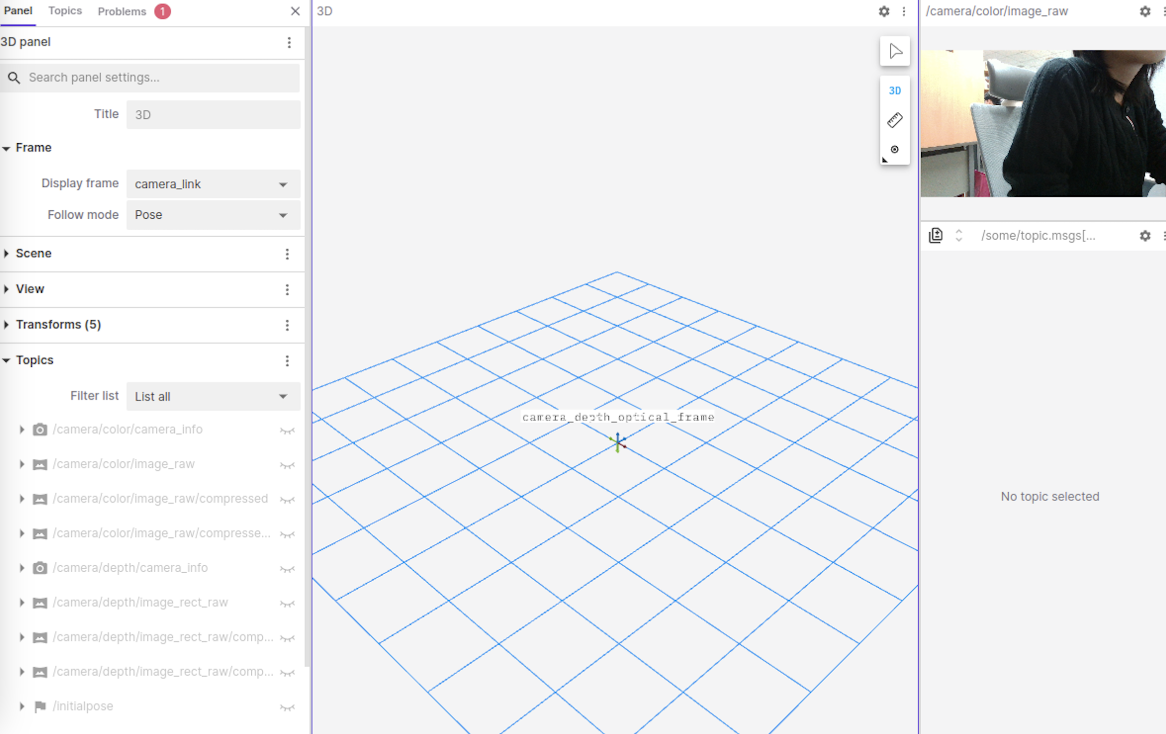Open the Filter list dropdown

213,396
